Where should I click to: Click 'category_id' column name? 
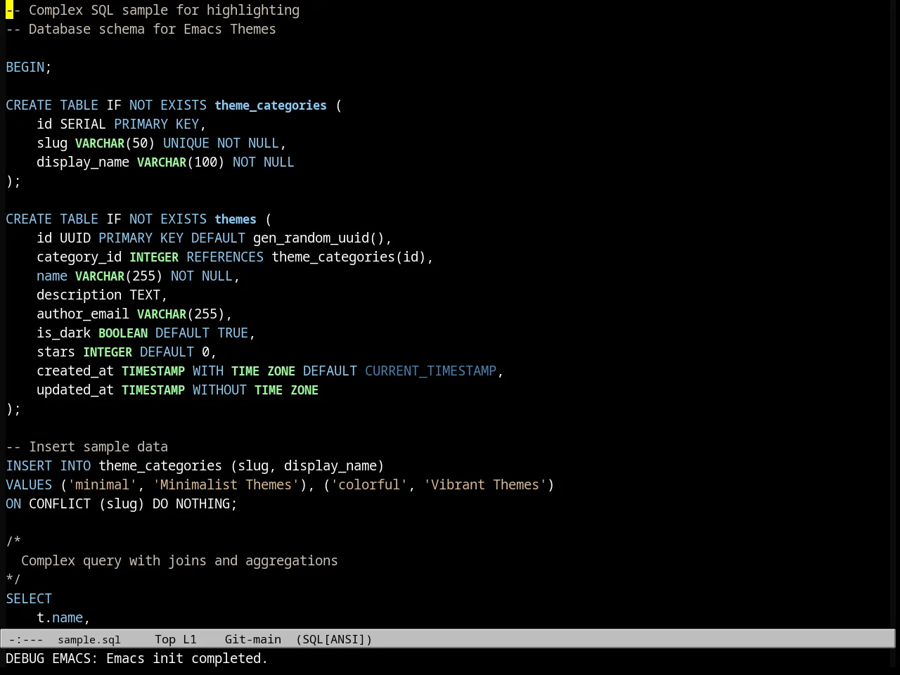79,257
